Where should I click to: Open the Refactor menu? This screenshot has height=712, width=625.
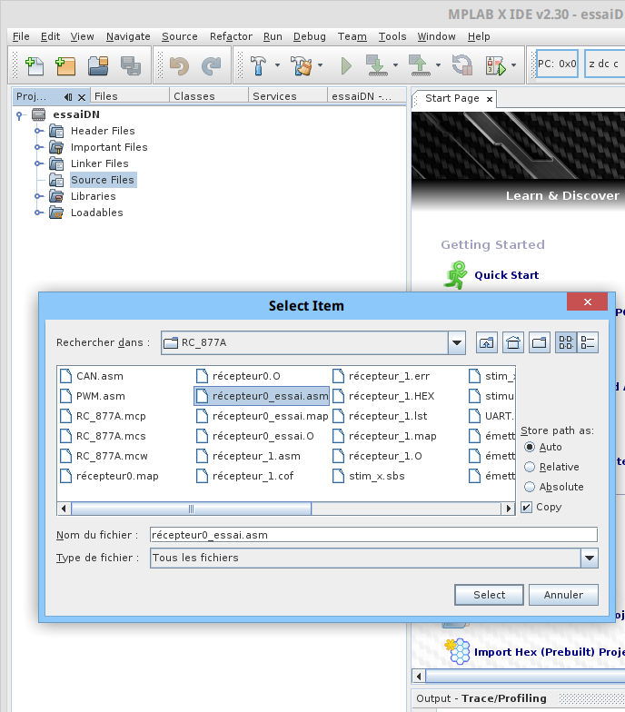[x=231, y=36]
